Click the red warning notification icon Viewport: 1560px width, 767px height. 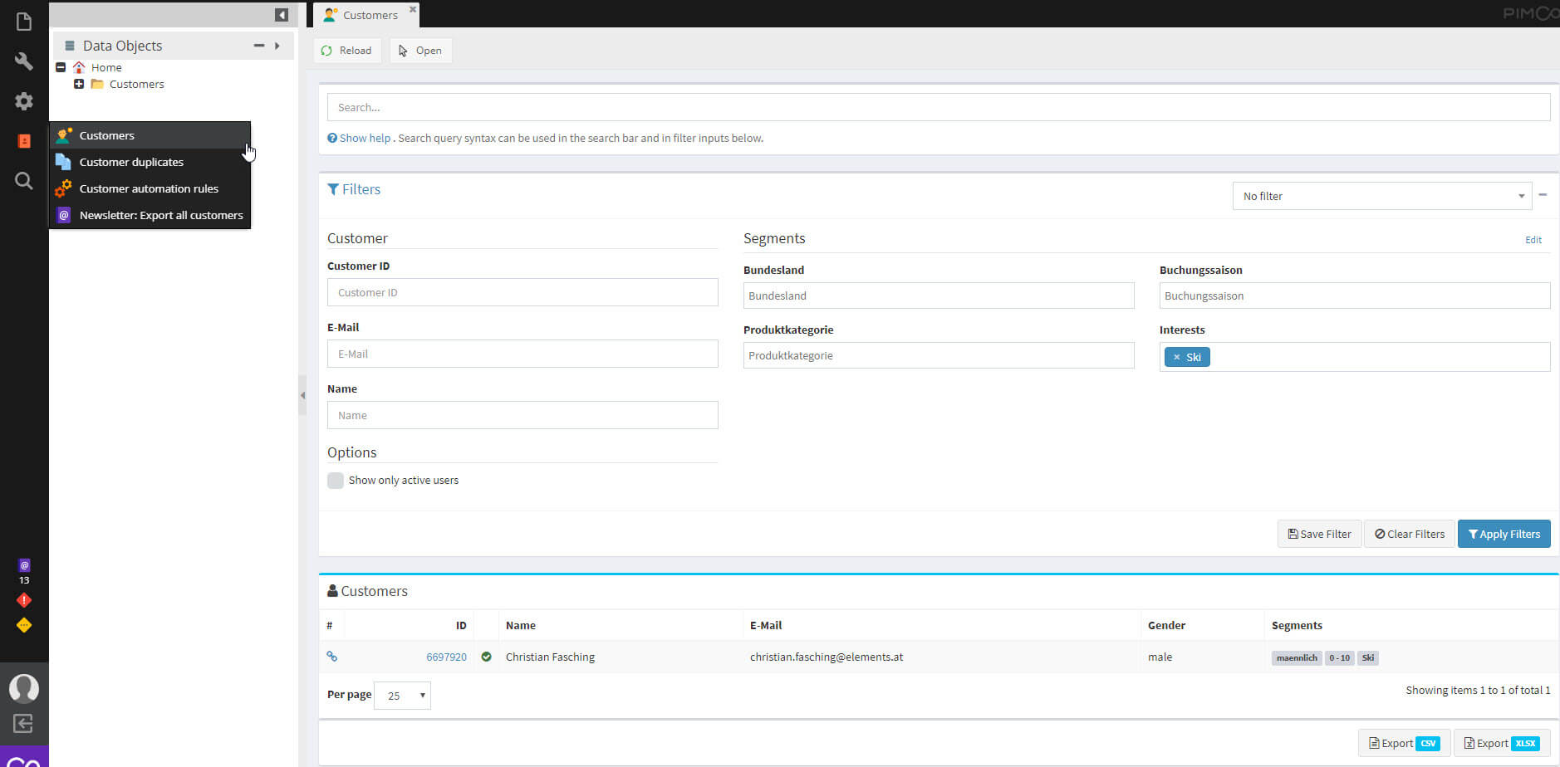click(x=24, y=600)
